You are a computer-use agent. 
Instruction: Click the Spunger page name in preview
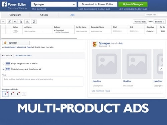pyautogui.click(x=104, y=43)
